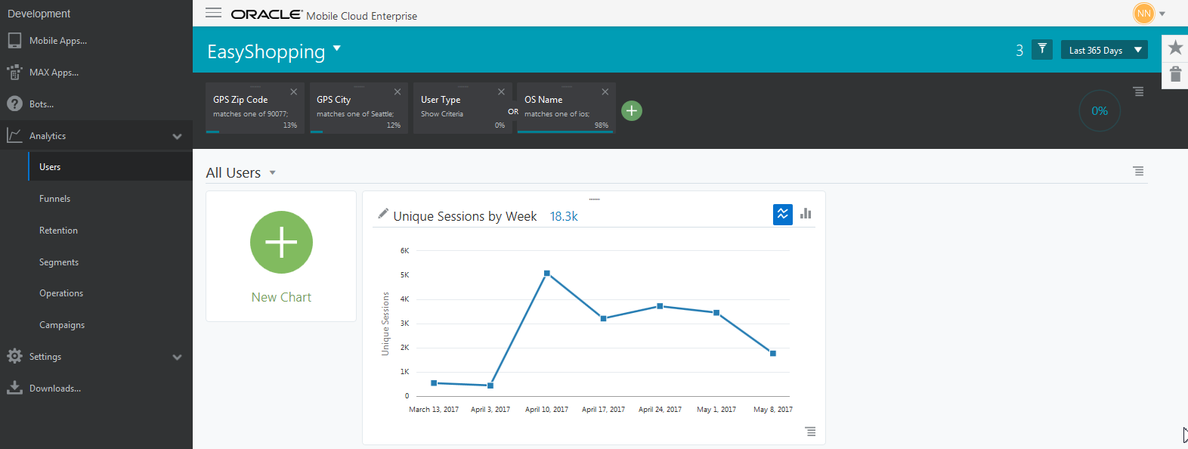Expand the user account dropdown arrow
The image size is (1188, 449).
point(1162,14)
